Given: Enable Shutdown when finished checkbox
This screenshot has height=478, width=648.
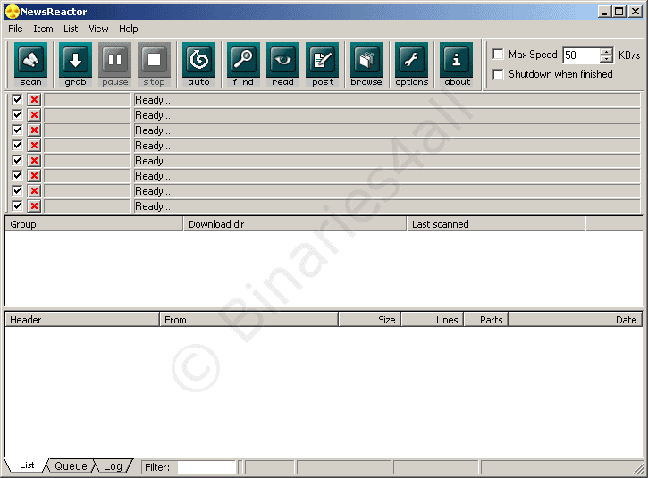Looking at the screenshot, I should (499, 74).
